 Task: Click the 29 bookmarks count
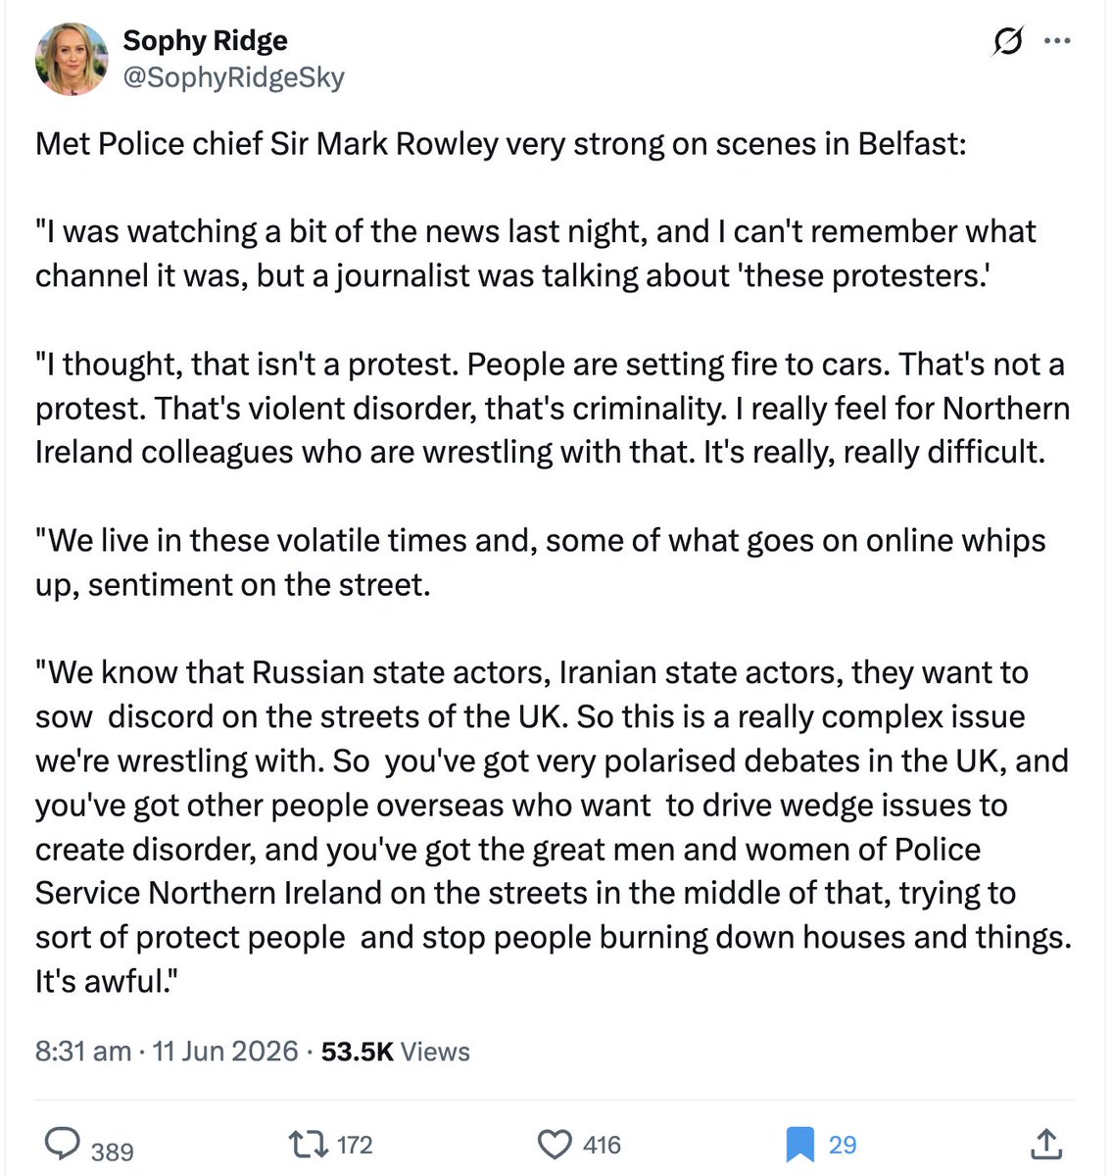click(x=843, y=1145)
